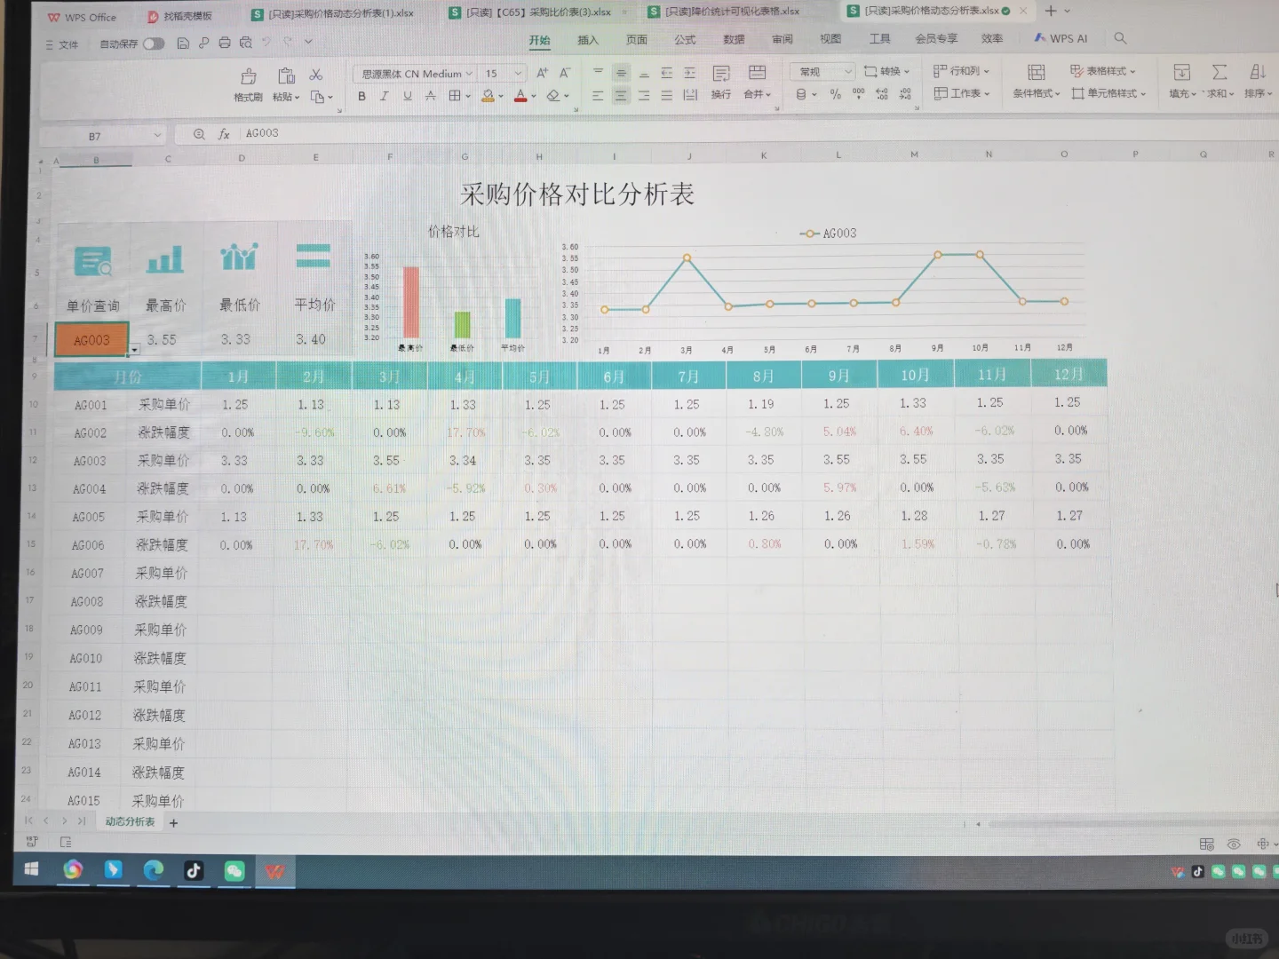Toggle underline formatting
1279x959 pixels.
pyautogui.click(x=407, y=96)
